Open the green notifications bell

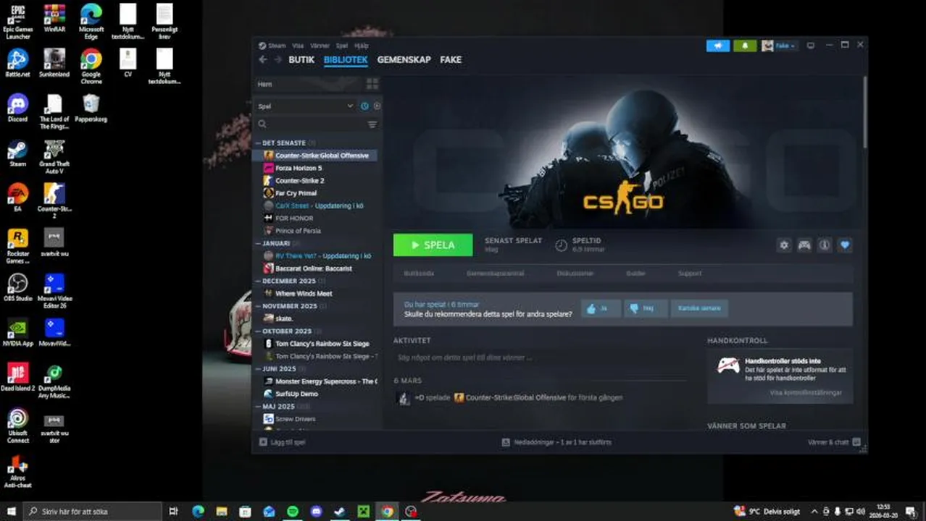(745, 46)
